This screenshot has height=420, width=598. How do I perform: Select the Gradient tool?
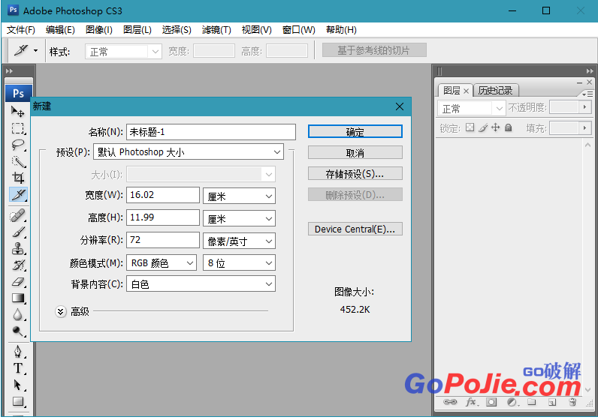click(17, 298)
